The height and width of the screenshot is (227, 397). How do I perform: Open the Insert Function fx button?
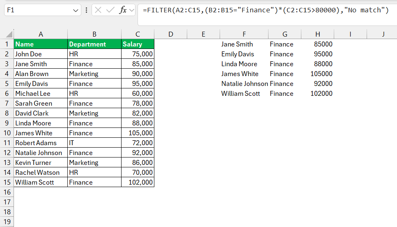[x=123, y=10]
